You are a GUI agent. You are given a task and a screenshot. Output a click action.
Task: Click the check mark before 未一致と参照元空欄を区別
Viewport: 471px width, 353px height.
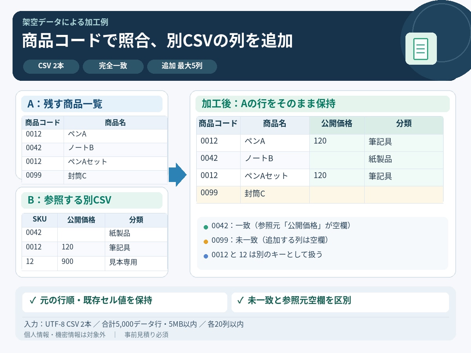pos(241,301)
